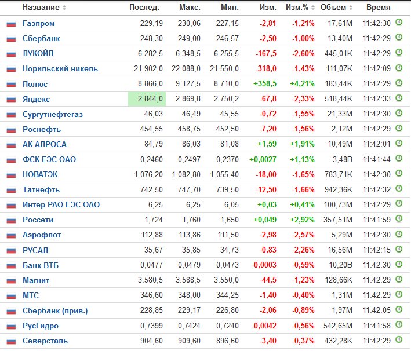Click Газпром volume 17,61M

pyautogui.click(x=340, y=24)
